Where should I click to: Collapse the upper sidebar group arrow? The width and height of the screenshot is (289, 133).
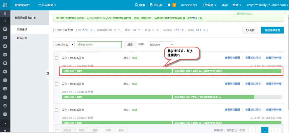(x=5, y=21)
